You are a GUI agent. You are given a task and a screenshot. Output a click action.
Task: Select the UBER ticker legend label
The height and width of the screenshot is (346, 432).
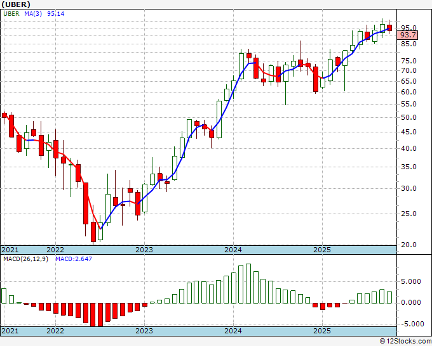coord(11,14)
